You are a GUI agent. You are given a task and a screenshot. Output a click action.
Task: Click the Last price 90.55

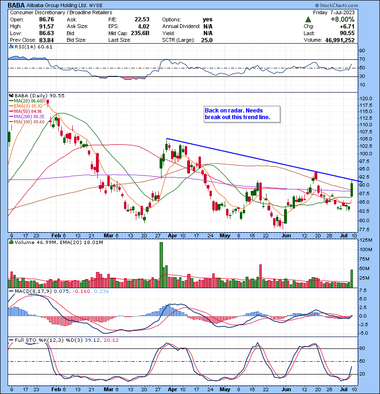pyautogui.click(x=347, y=33)
